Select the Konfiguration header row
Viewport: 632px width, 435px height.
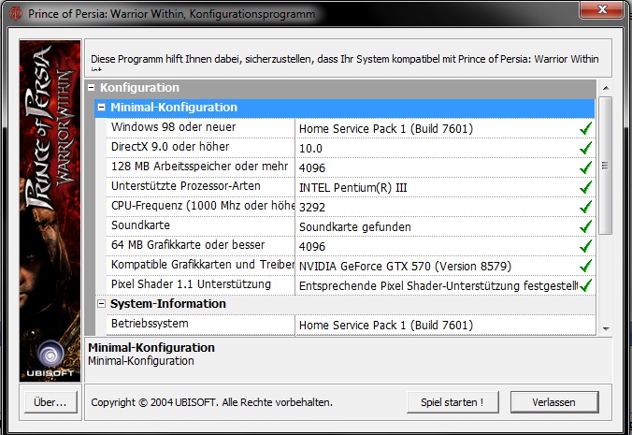point(340,88)
